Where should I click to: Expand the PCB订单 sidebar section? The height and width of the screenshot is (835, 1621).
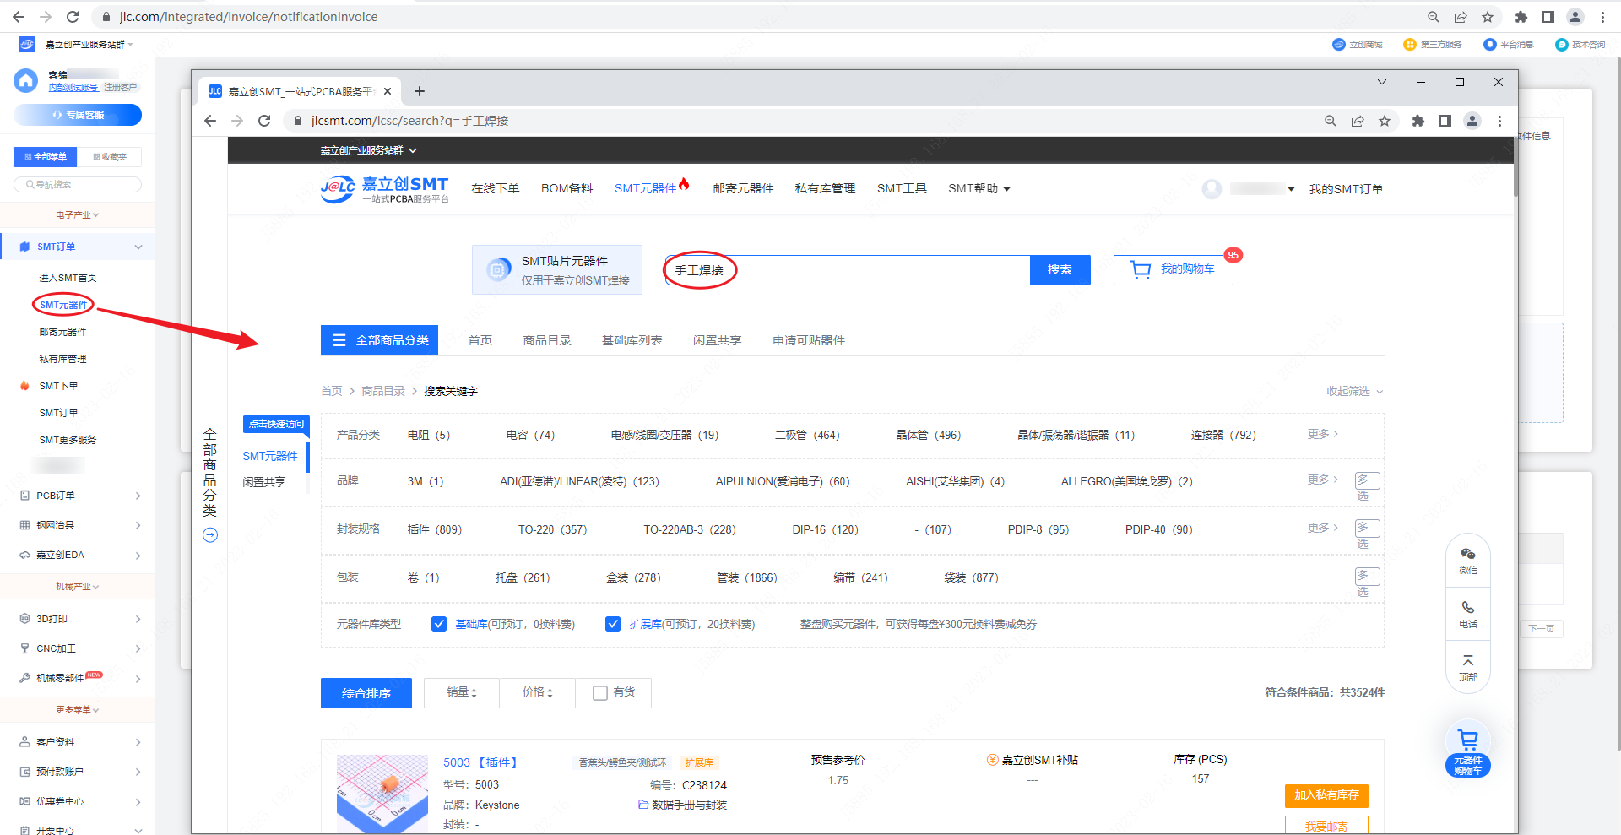click(79, 496)
